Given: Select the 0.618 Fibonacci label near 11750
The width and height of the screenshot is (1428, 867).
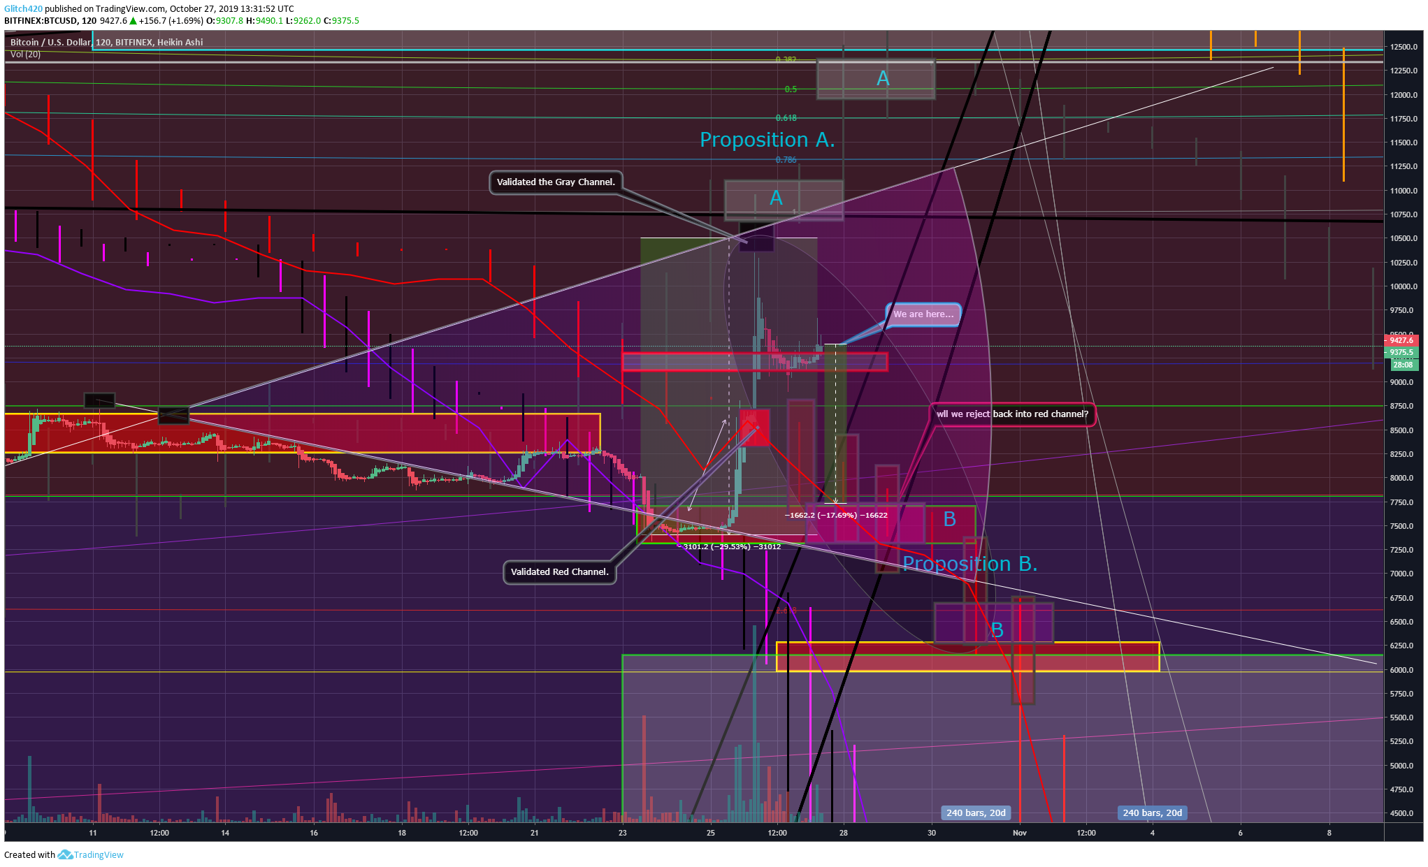Looking at the screenshot, I should coord(786,117).
